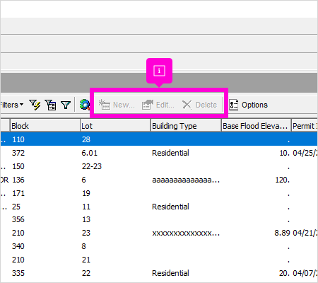Screen dimensions: 318x283
Task: Sort by Building Type column header
Action: click(x=186, y=126)
